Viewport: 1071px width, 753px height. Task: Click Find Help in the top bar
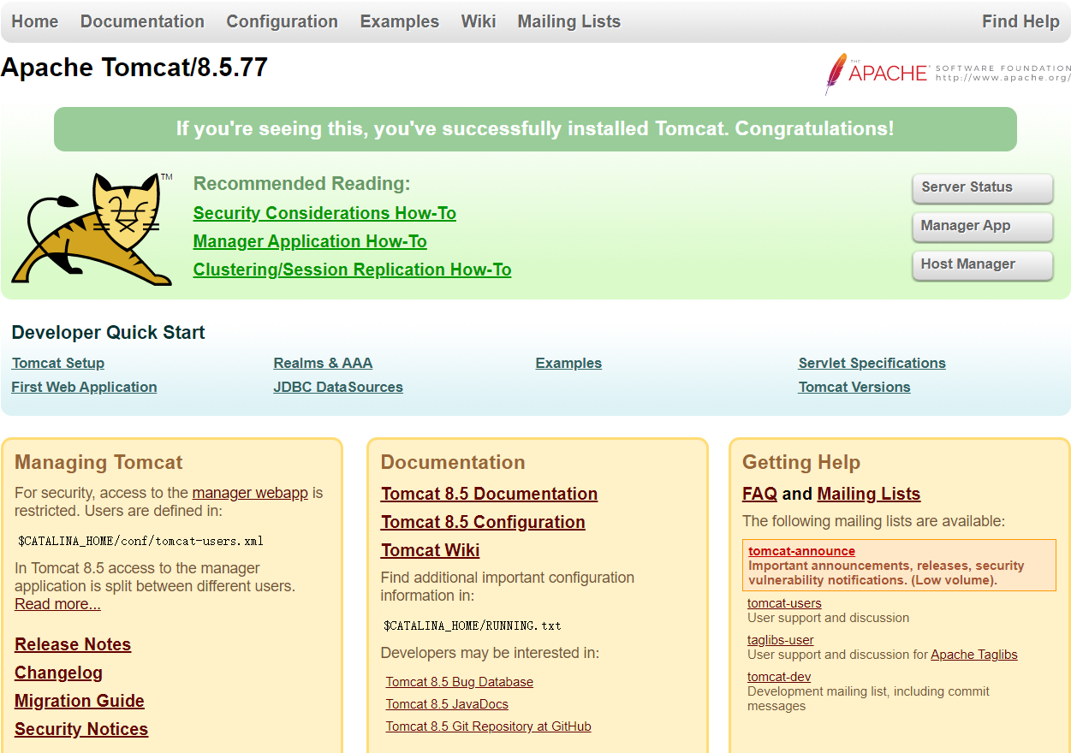pyautogui.click(x=1020, y=21)
